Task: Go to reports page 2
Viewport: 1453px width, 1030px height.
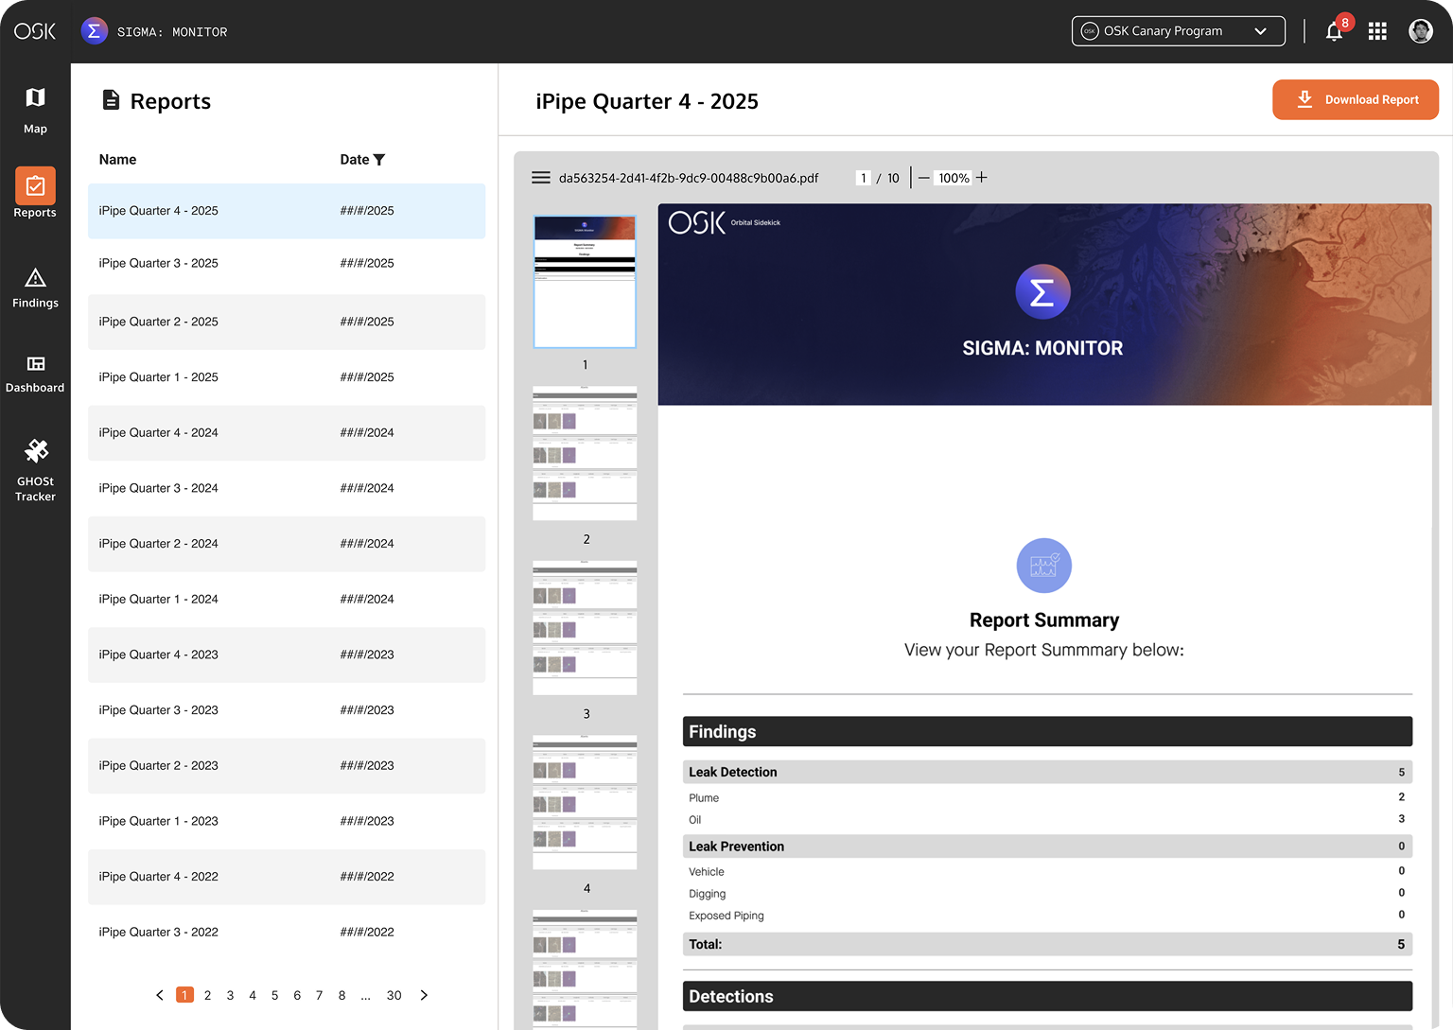Action: (x=207, y=995)
